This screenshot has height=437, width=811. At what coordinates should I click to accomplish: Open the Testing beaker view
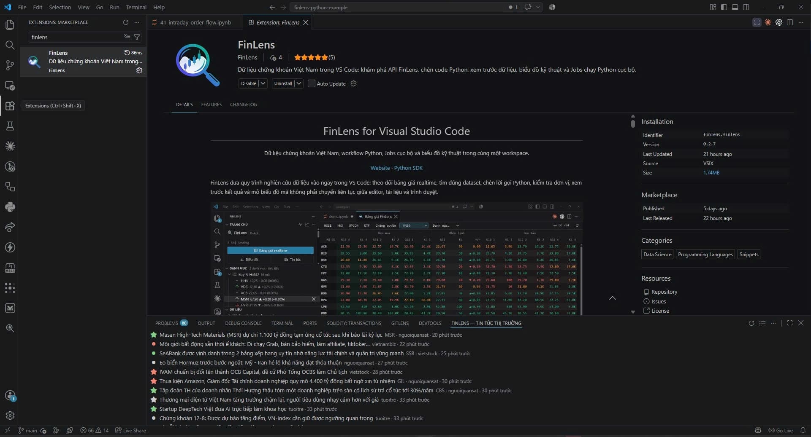pyautogui.click(x=10, y=126)
